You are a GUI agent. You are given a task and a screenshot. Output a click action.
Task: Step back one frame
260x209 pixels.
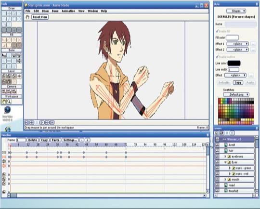pyautogui.click(x=31, y=123)
